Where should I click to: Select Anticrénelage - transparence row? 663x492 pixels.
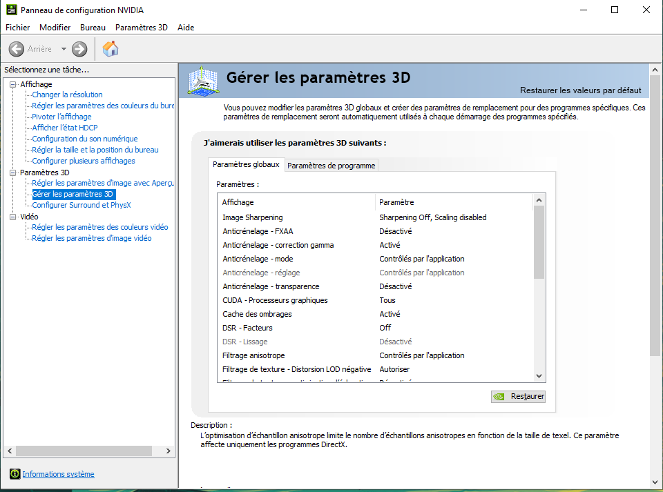(376, 286)
